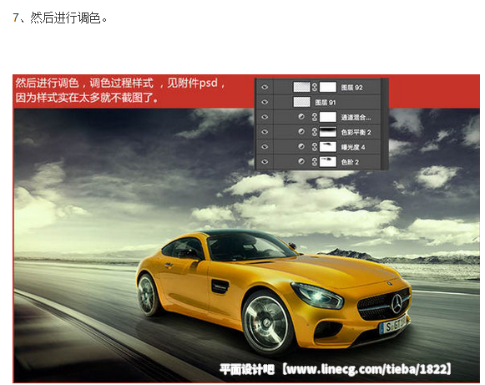Image resolution: width=485 pixels, height=385 pixels.
Task: Click the 通道混合 adjustment layer icon
Action: pyautogui.click(x=301, y=117)
